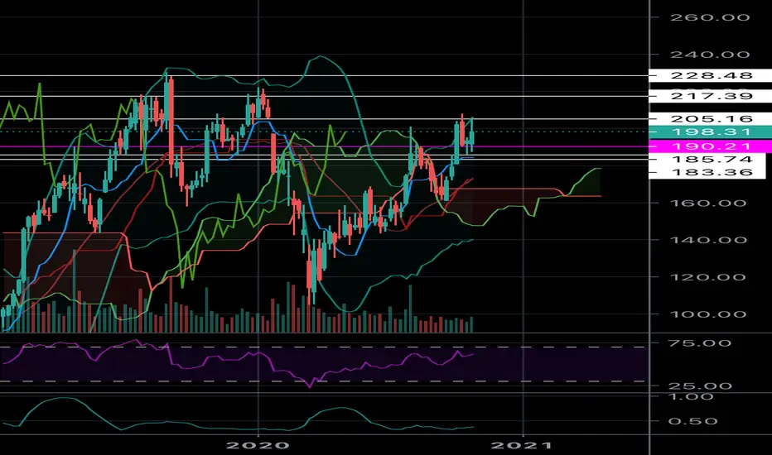Click the 2020 time axis label
The height and width of the screenshot is (455, 772).
258,446
